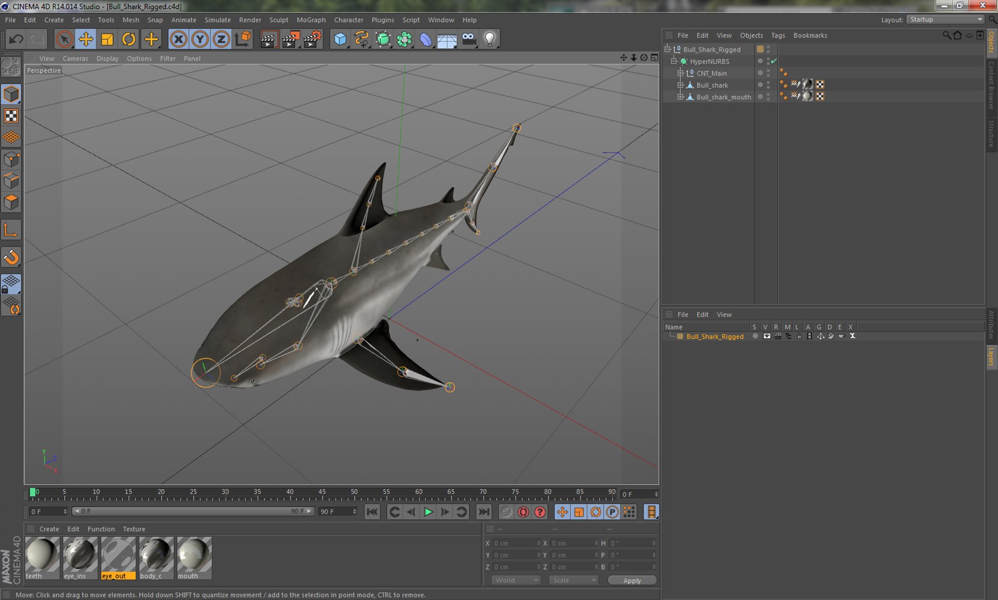Toggle Bull_Shark_Rigged layer solo dot
Screen dimensions: 998x600
[755, 336]
